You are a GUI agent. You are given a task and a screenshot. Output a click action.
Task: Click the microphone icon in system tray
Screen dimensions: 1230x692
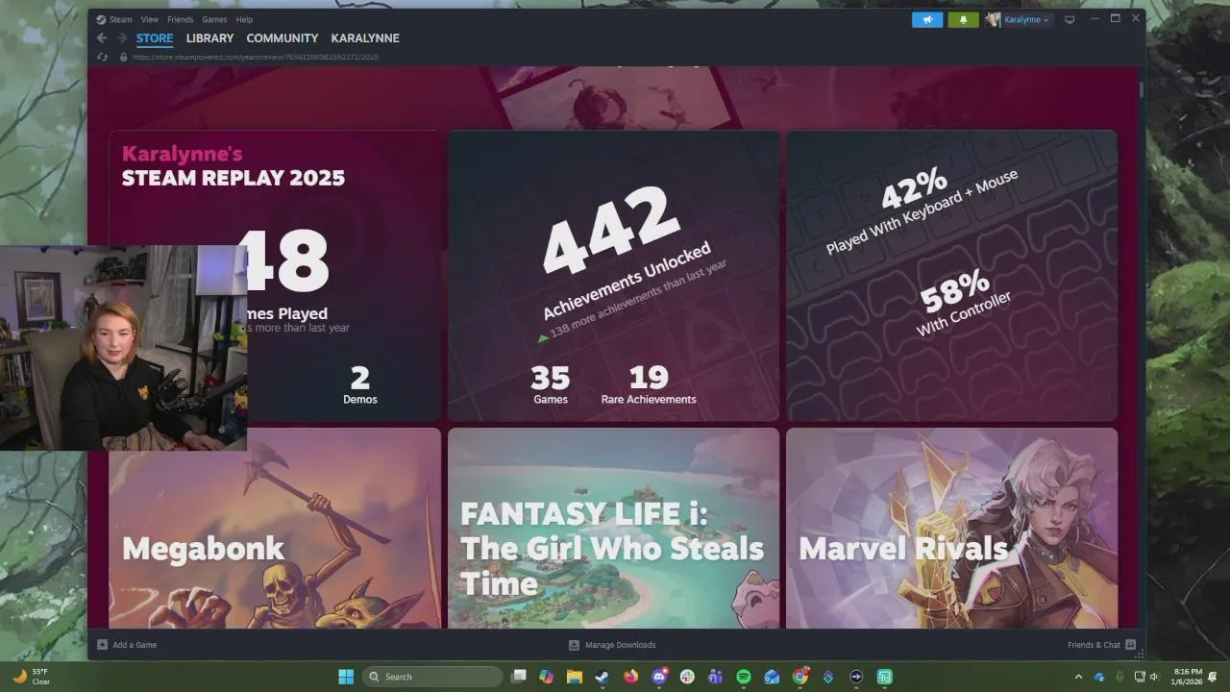[1119, 677]
